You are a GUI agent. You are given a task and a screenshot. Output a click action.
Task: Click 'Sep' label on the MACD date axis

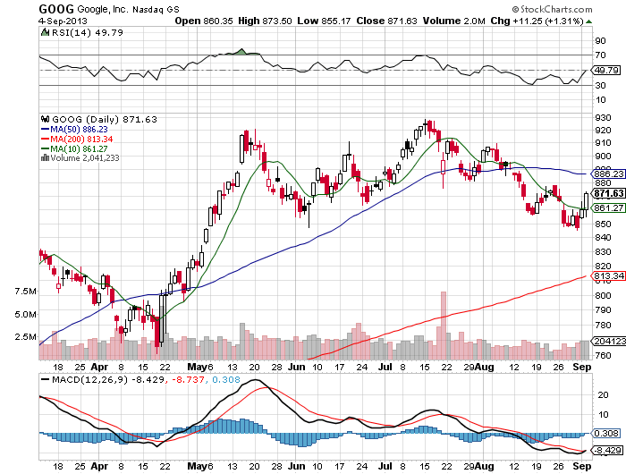coord(582,466)
